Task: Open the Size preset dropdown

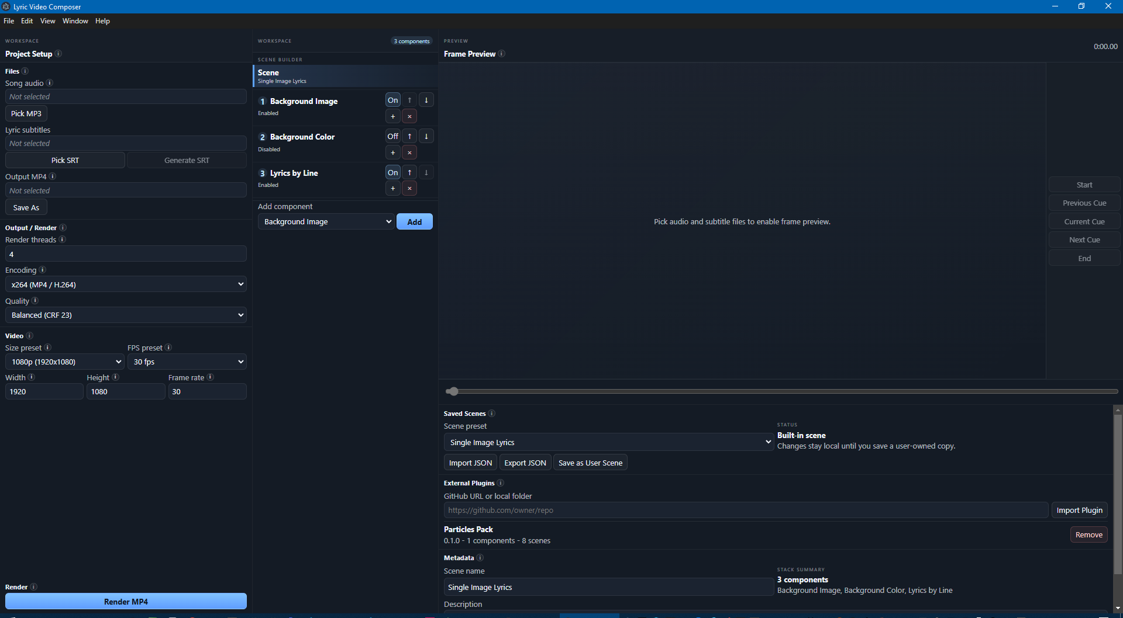Action: (64, 362)
